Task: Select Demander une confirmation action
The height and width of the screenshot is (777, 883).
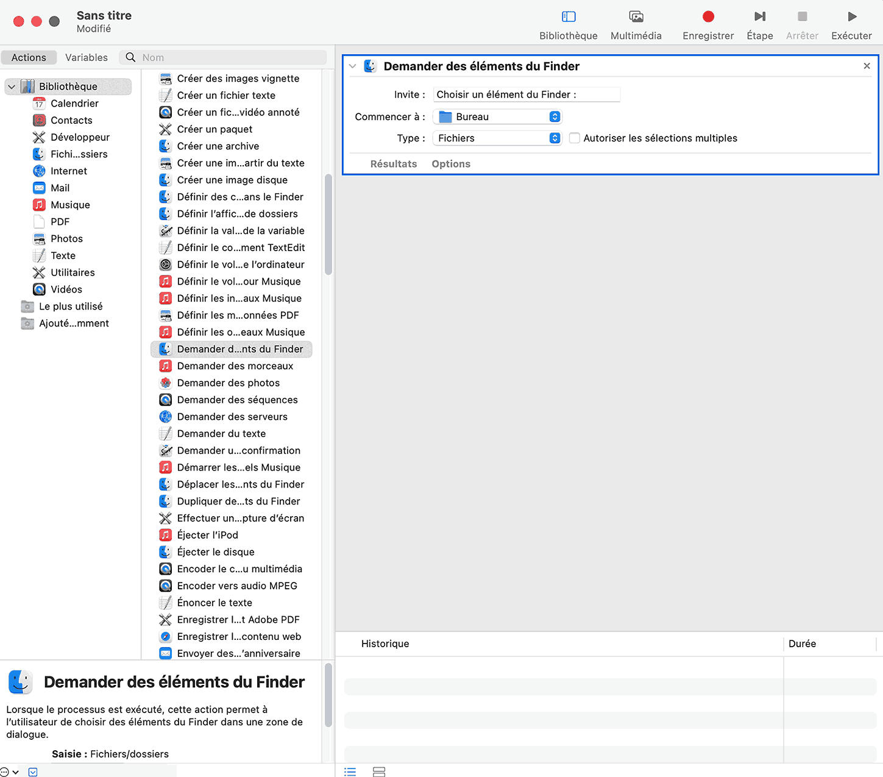Action: (238, 451)
